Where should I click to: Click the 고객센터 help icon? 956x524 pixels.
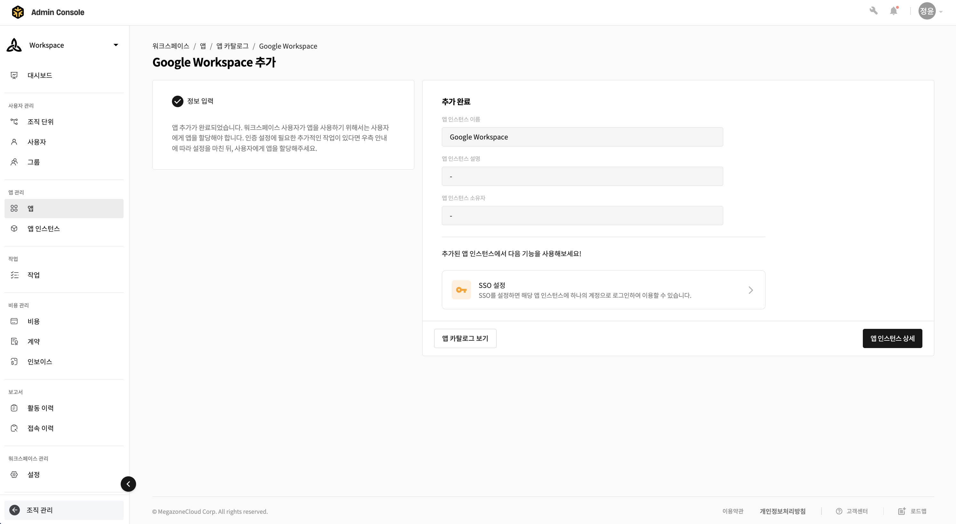[x=839, y=511]
